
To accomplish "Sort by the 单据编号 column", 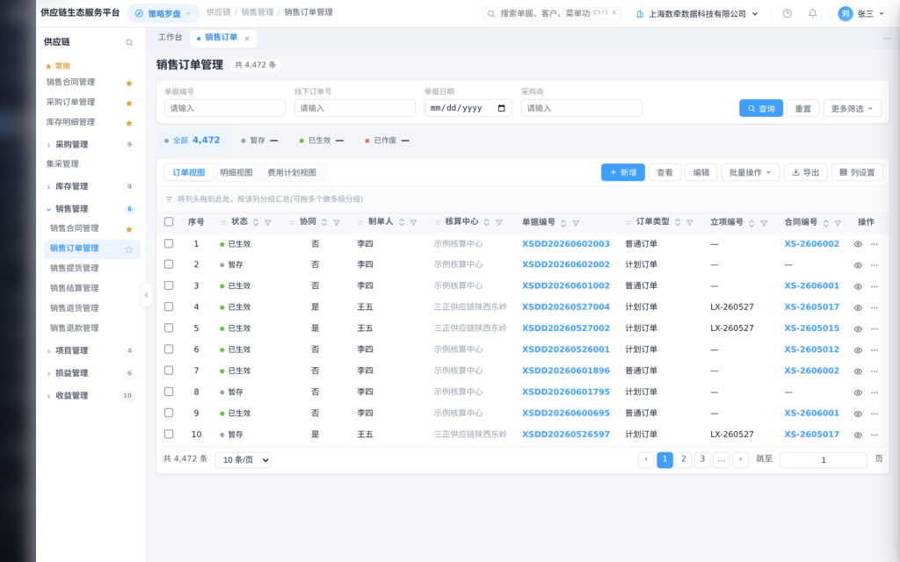I will pos(563,223).
